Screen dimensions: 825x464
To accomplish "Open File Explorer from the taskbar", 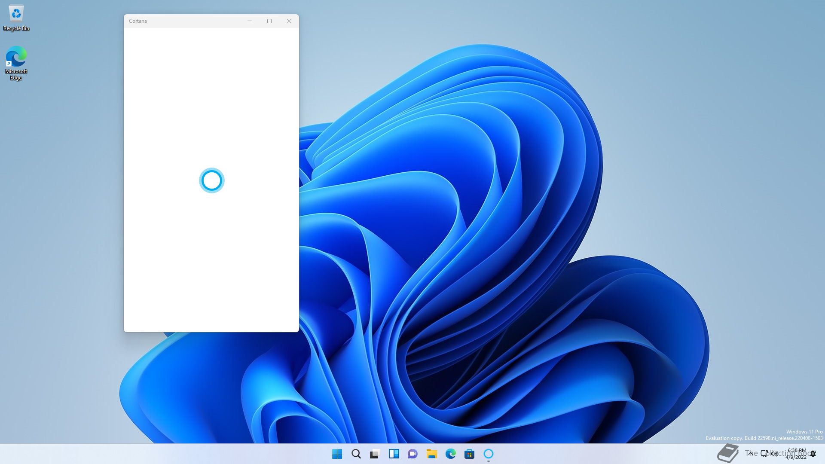I will pyautogui.click(x=431, y=454).
